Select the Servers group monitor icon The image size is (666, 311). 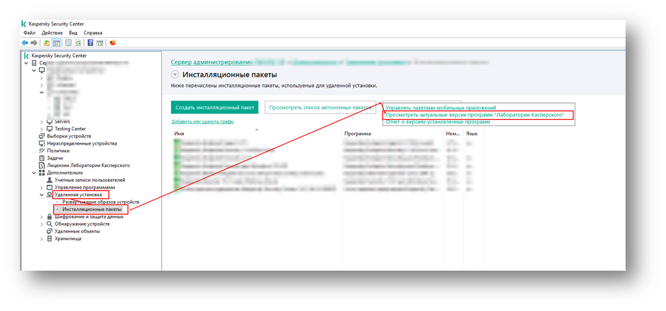[49, 122]
